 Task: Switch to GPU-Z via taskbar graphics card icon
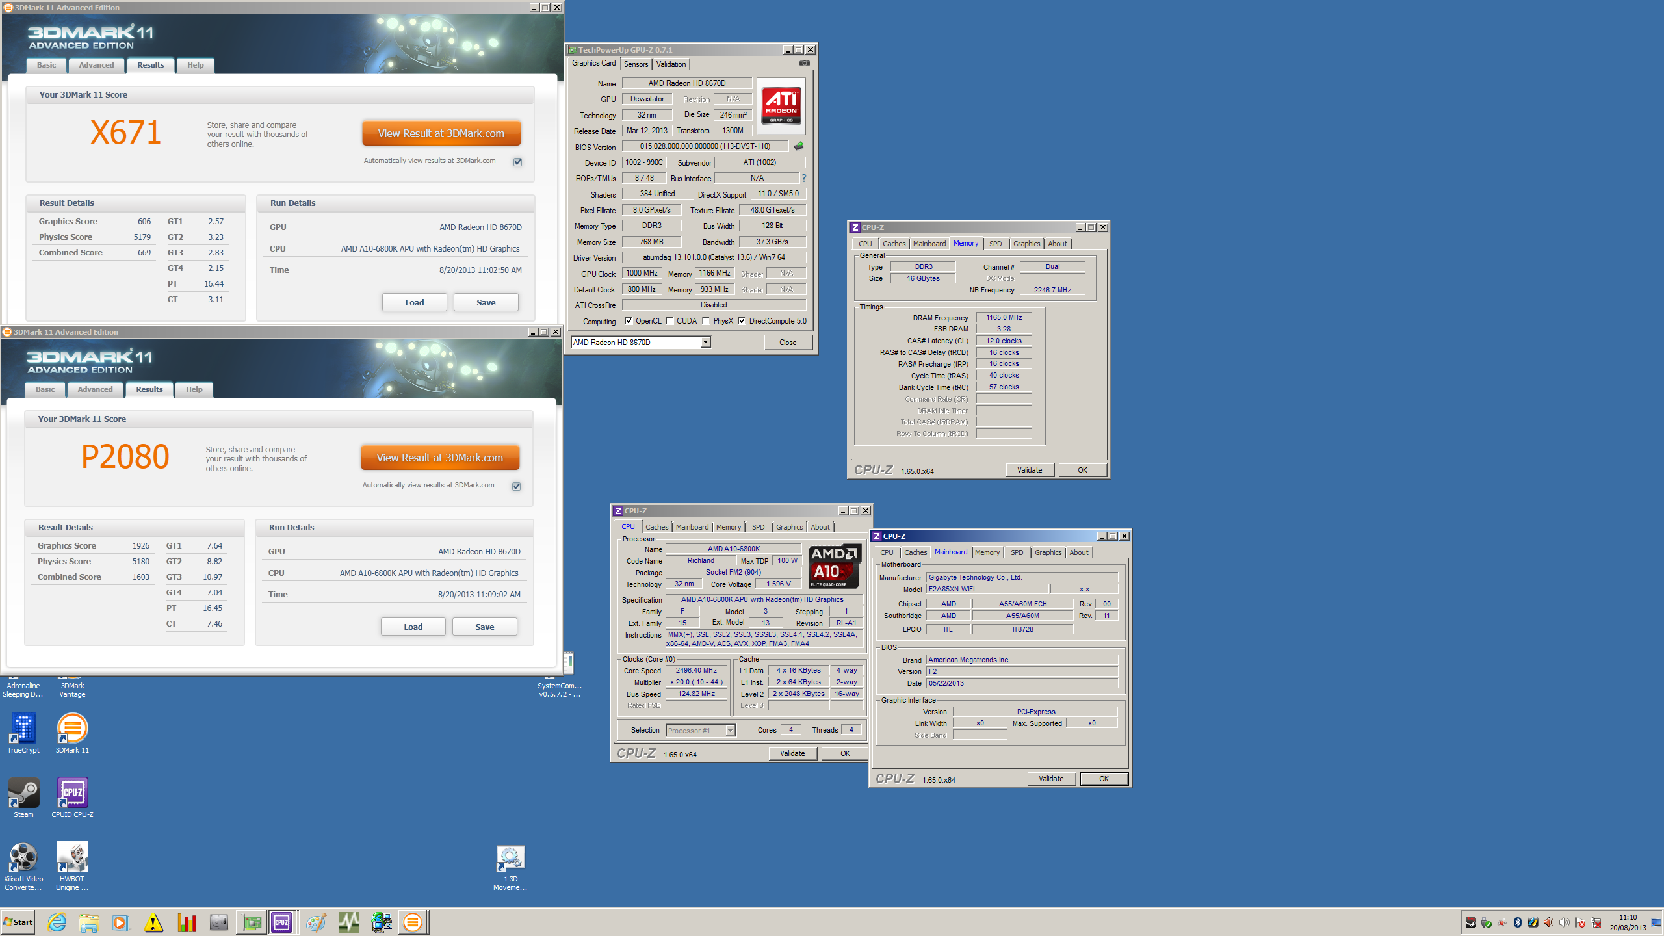[x=251, y=922]
